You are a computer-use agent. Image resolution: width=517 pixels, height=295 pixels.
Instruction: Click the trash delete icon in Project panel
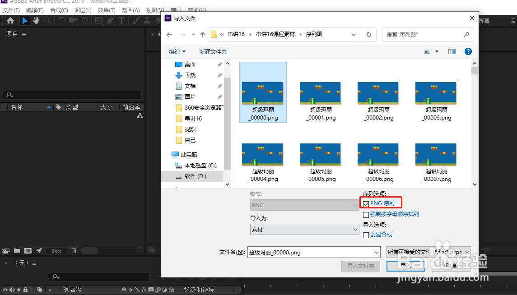coord(74,250)
